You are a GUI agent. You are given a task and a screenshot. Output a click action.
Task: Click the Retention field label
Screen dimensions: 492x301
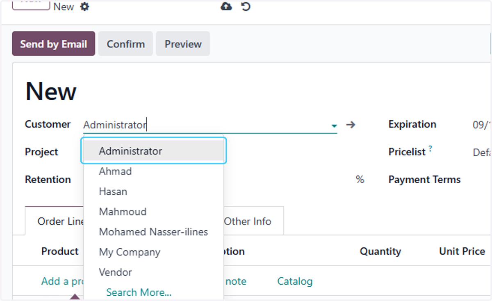point(48,180)
